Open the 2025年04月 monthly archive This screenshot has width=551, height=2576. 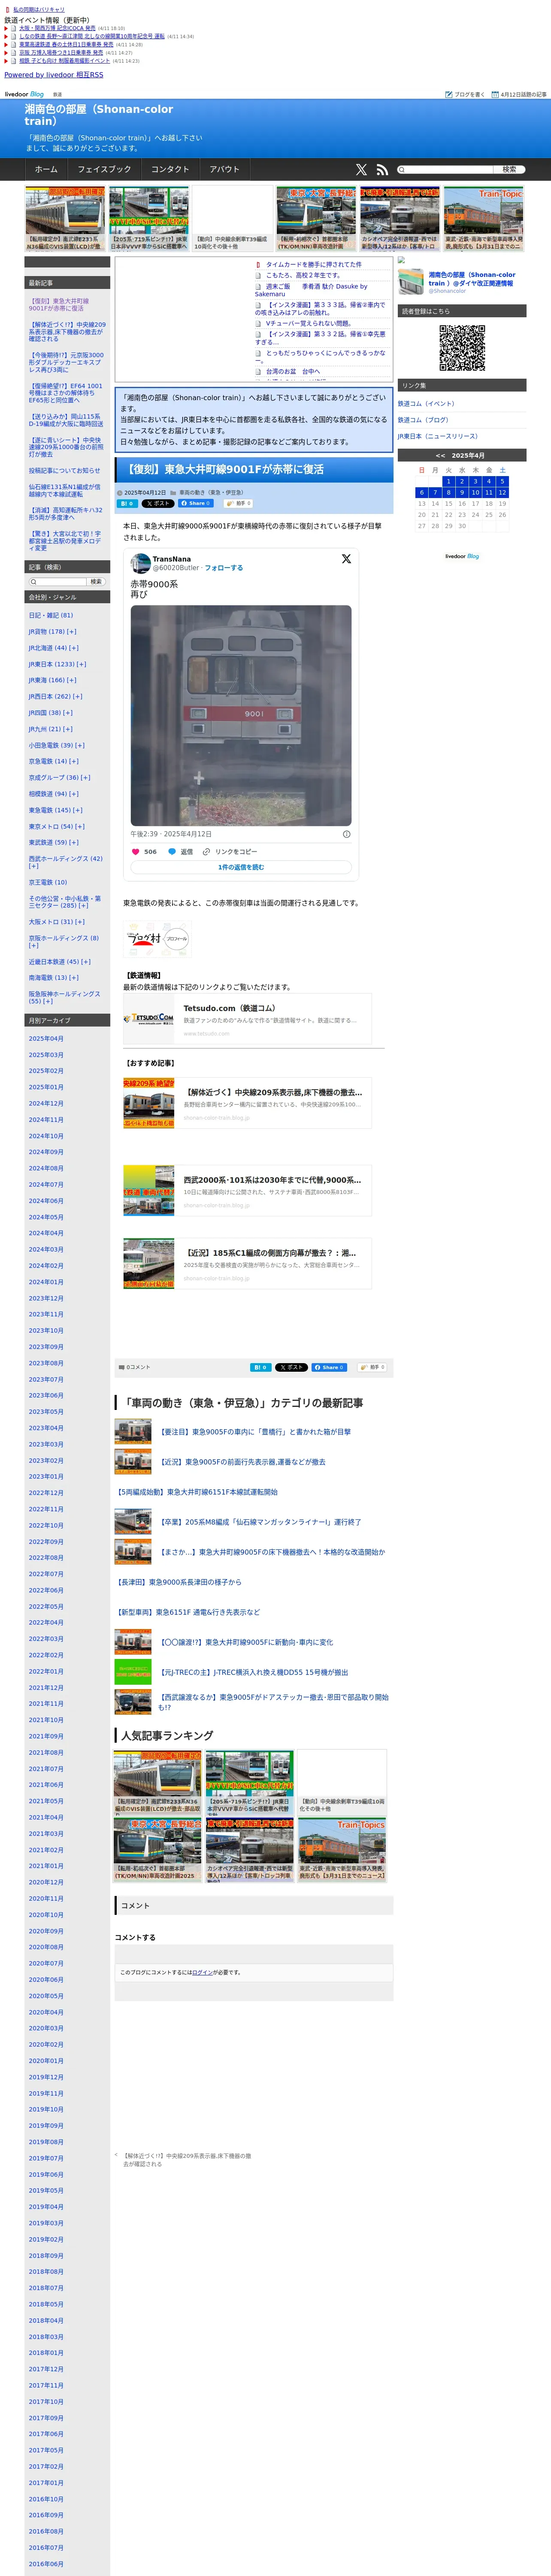point(46,1039)
